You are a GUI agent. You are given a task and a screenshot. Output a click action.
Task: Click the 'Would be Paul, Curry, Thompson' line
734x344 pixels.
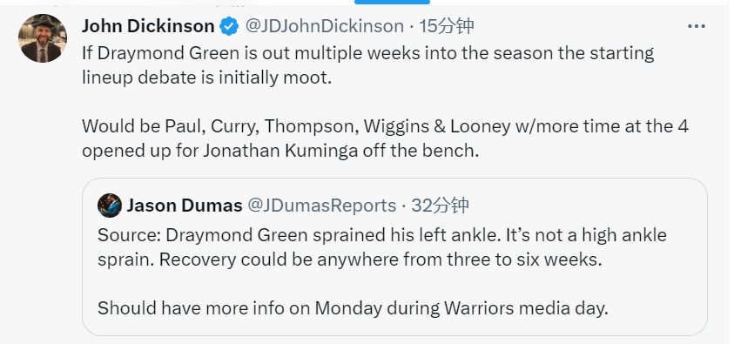pyautogui.click(x=385, y=126)
